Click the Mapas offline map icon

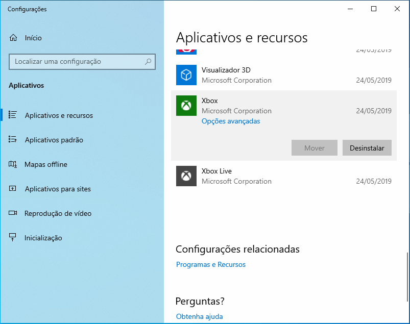(x=13, y=164)
